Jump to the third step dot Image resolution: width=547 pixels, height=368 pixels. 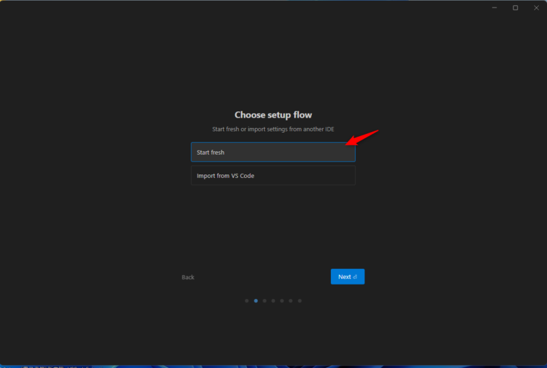coord(265,300)
